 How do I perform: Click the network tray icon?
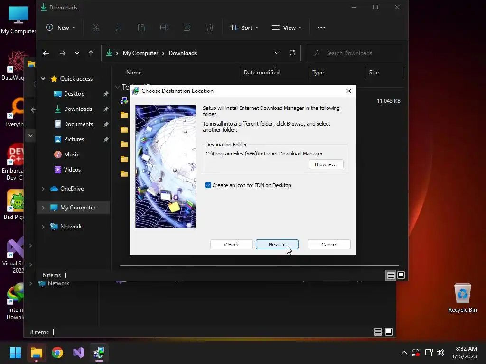coord(429,353)
